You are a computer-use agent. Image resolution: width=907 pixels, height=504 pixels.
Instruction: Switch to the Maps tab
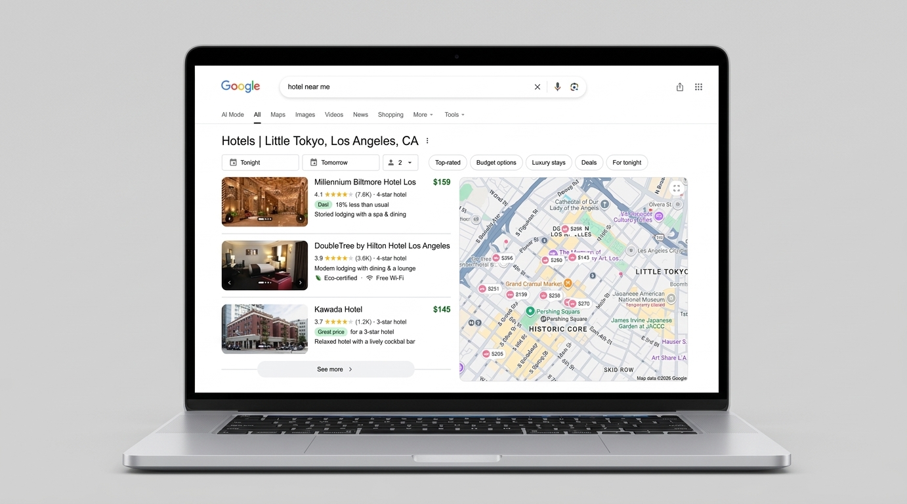pyautogui.click(x=278, y=115)
